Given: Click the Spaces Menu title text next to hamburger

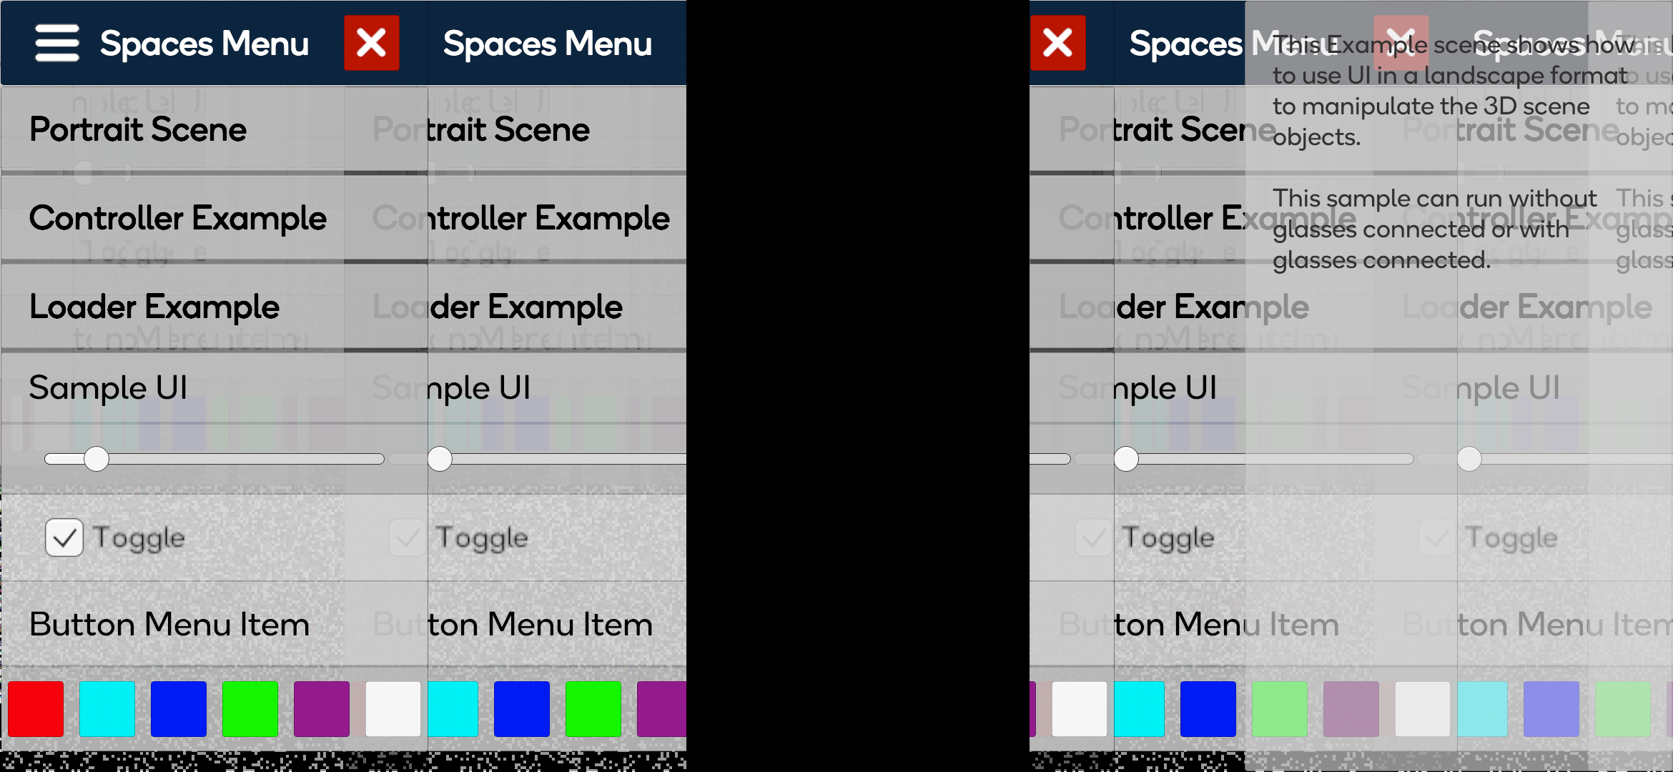Looking at the screenshot, I should coord(204,44).
